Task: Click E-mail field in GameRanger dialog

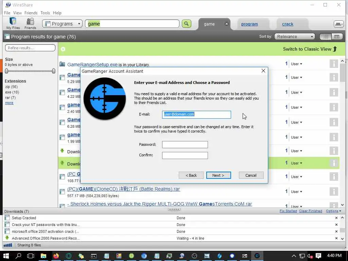Action: coord(196,115)
